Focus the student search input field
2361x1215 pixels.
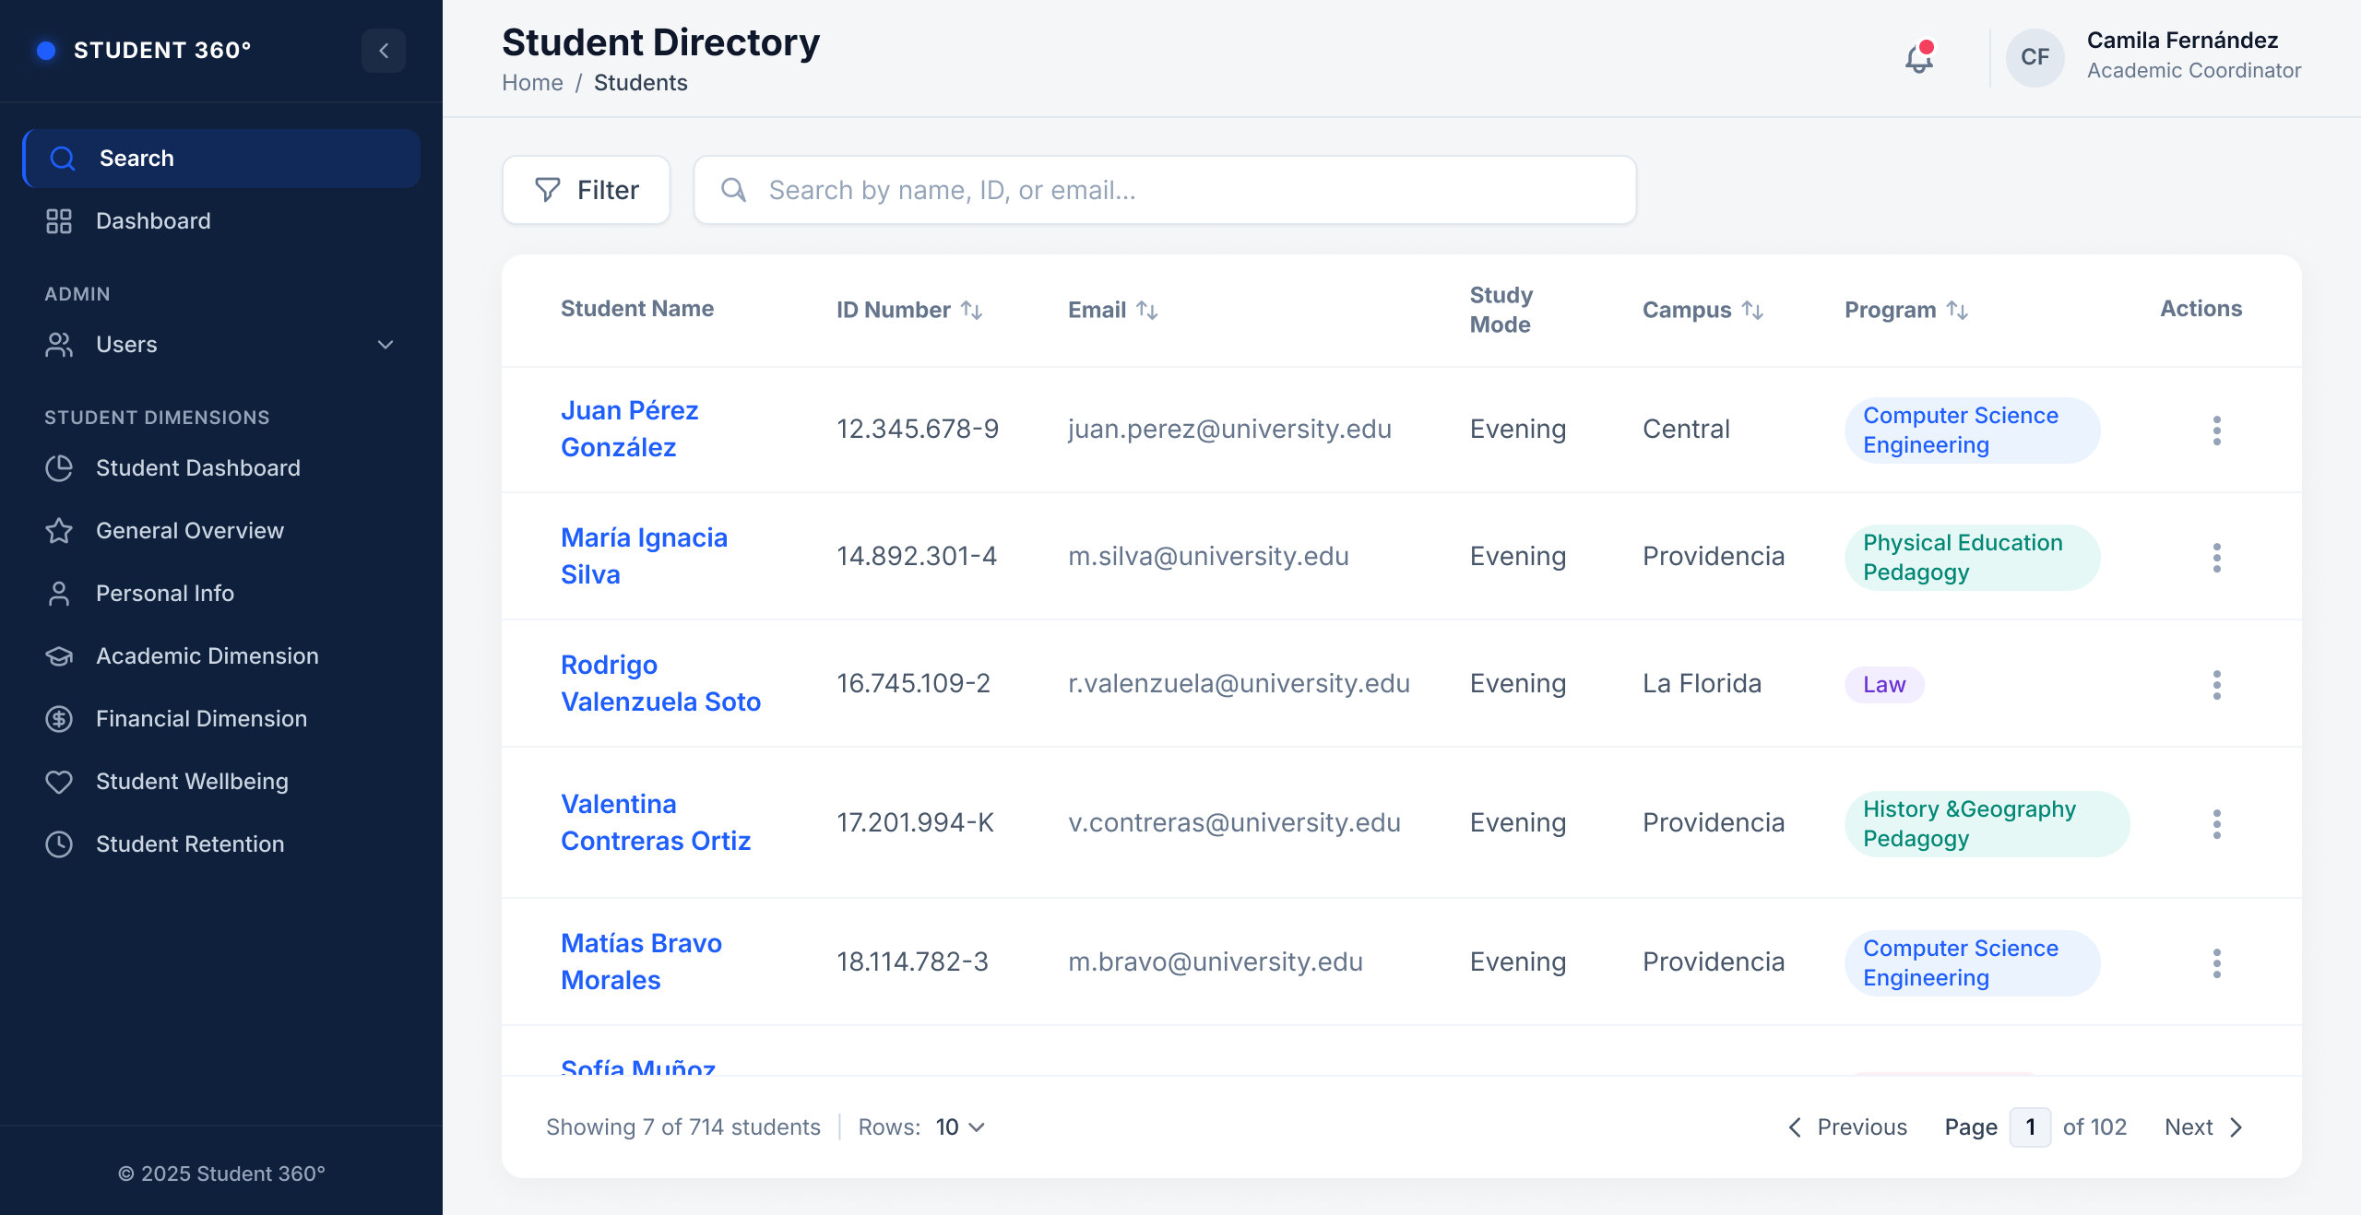coord(1166,190)
